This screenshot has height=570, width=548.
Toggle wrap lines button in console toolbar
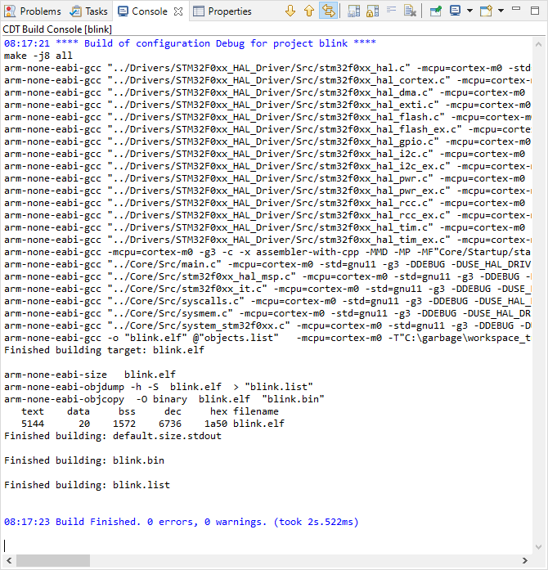point(328,11)
